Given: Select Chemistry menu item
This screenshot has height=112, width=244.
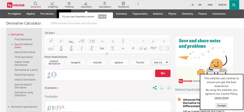Looking at the screenshot, I should (x=187, y=14).
